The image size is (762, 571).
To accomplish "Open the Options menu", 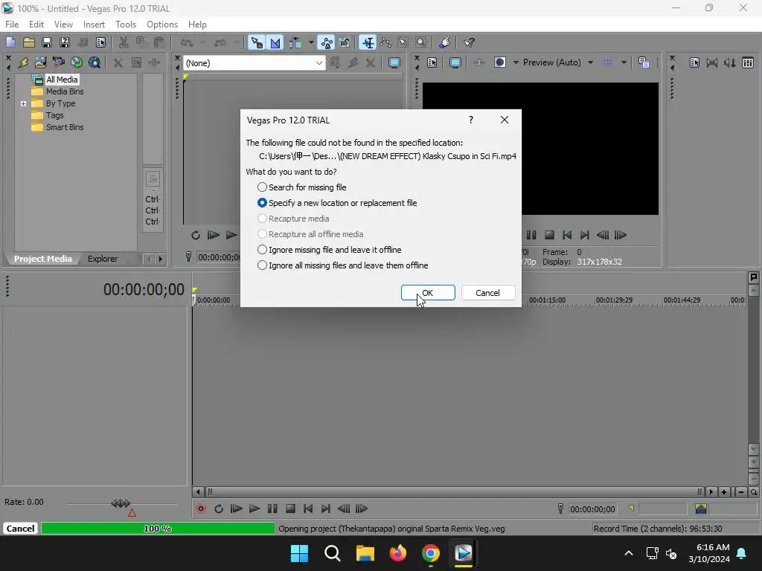I will point(161,25).
